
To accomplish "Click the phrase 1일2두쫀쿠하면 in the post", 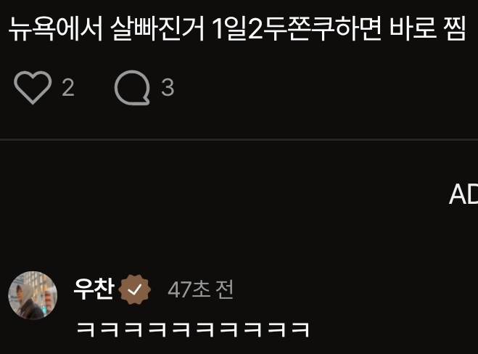I will point(297,29).
